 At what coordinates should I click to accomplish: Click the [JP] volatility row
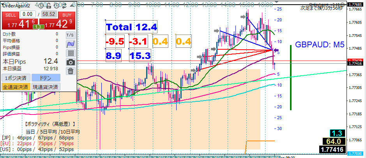(37, 137)
